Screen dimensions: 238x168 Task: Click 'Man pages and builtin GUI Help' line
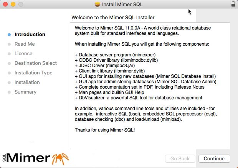(109, 92)
